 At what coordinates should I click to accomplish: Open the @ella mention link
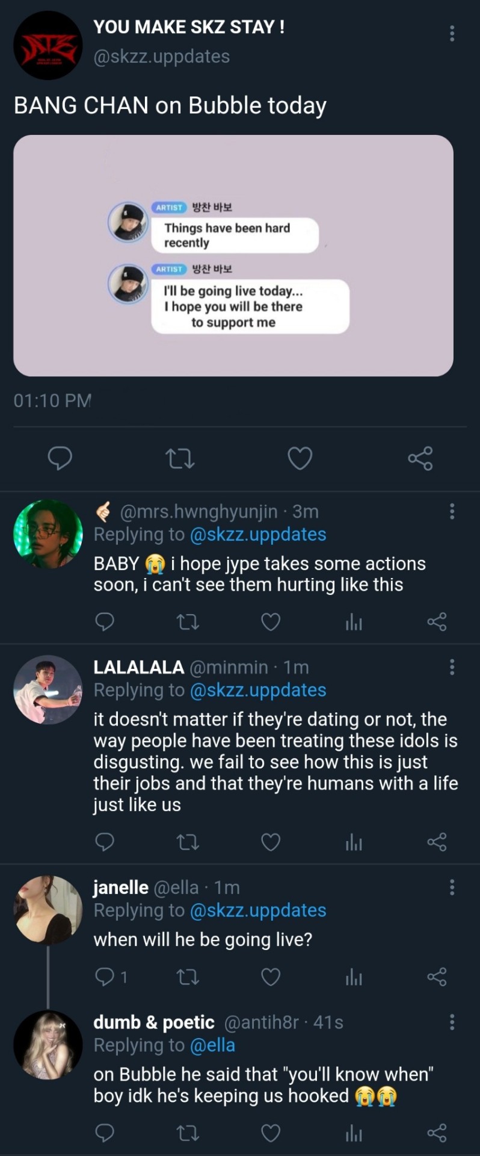tap(212, 1046)
